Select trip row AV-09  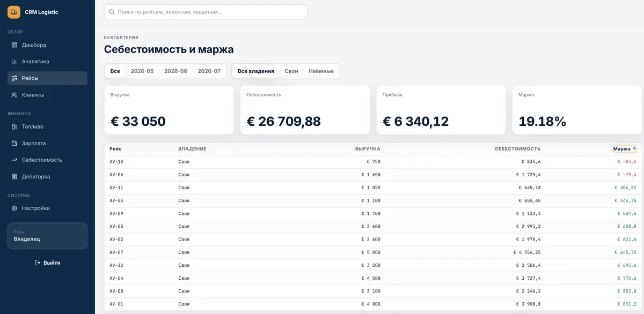pyautogui.click(x=374, y=213)
